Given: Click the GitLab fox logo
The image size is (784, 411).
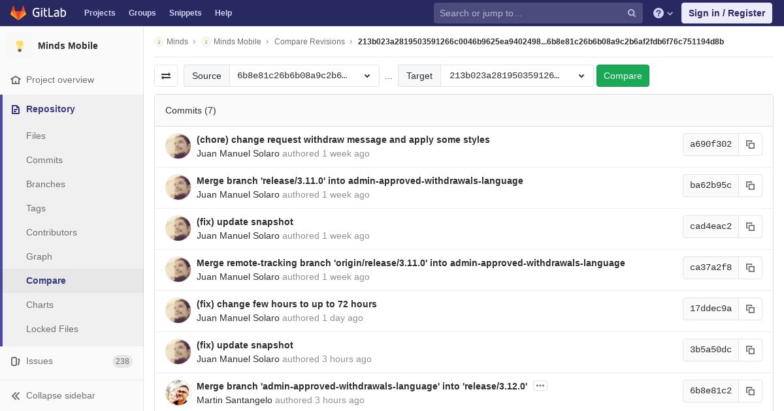Looking at the screenshot, I should coord(18,12).
